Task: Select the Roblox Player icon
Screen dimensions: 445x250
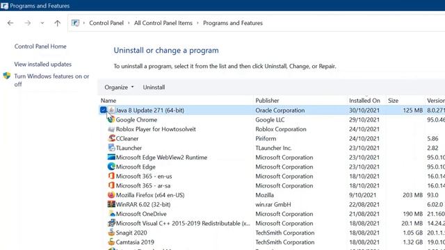Action: pyautogui.click(x=111, y=129)
